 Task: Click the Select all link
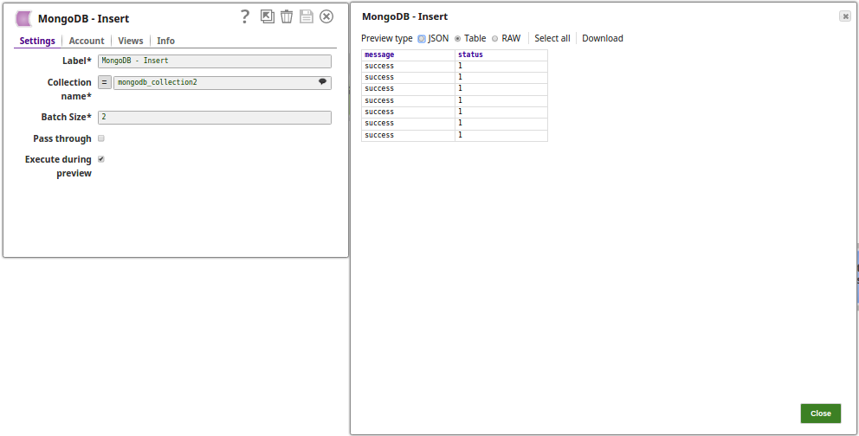point(552,38)
